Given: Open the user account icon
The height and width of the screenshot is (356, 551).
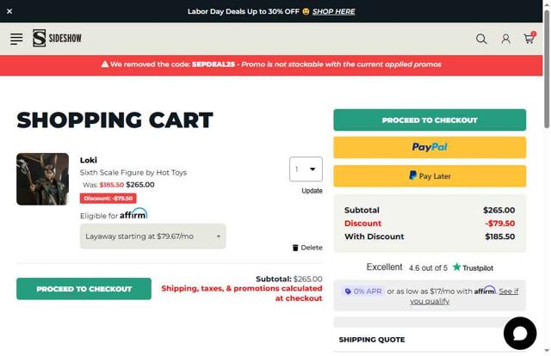Looking at the screenshot, I should pos(505,39).
